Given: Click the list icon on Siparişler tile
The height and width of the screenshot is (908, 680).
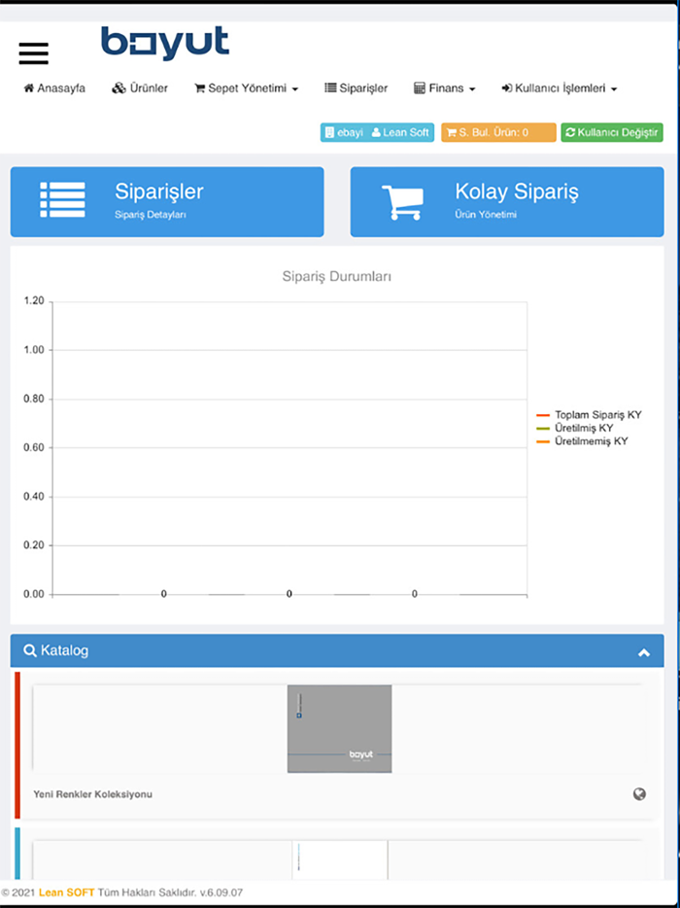Looking at the screenshot, I should (62, 200).
